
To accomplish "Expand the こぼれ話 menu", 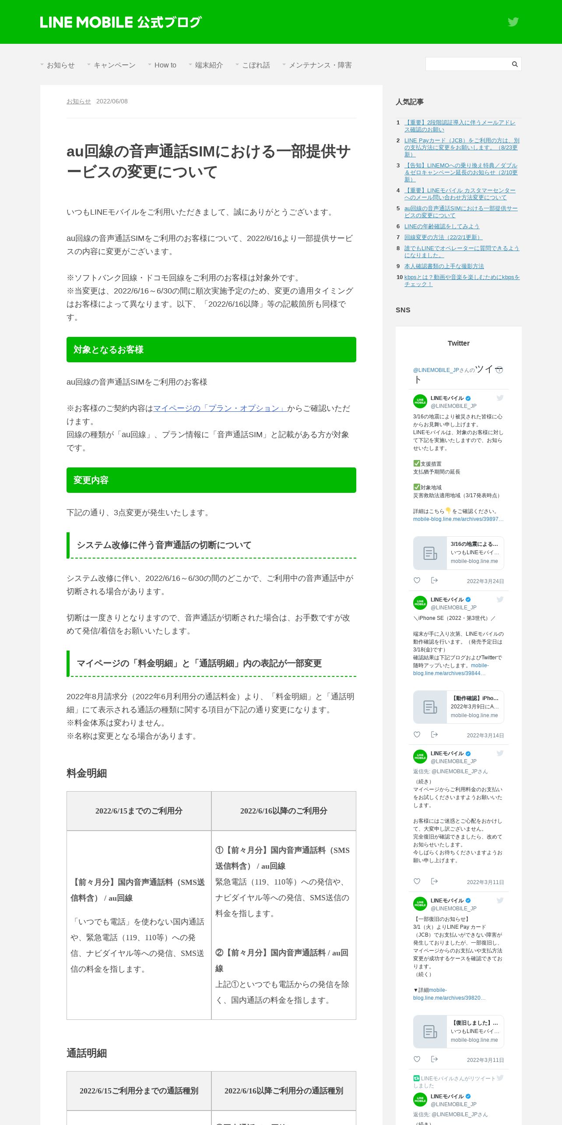I will coord(253,65).
